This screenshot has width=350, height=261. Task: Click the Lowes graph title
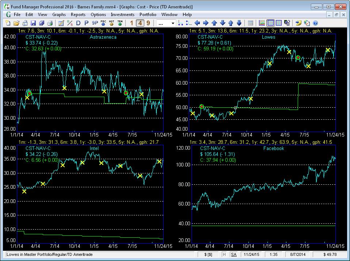(268, 37)
